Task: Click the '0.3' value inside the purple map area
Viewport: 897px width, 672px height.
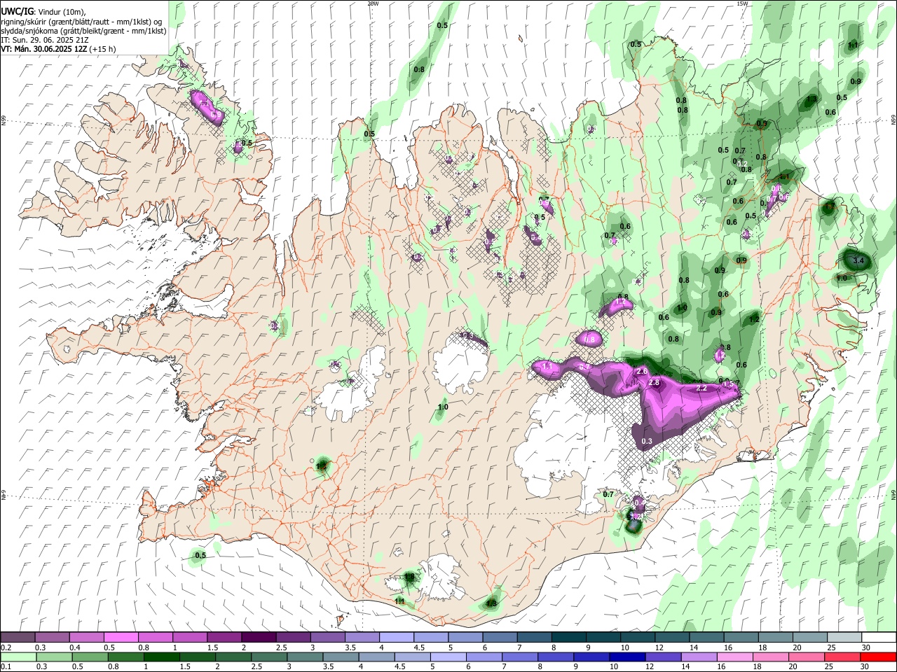Action: (647, 441)
